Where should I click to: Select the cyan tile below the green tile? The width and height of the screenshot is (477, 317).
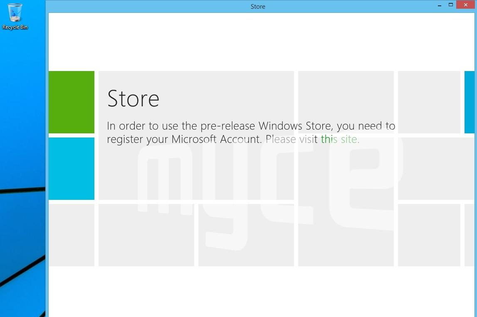72,169
